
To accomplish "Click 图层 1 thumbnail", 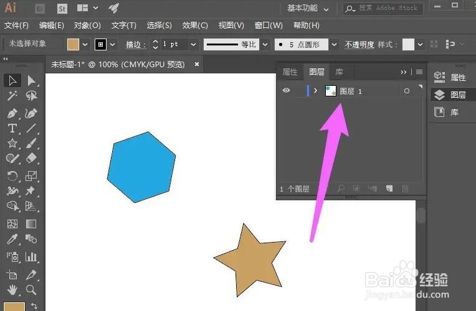I will pyautogui.click(x=331, y=91).
